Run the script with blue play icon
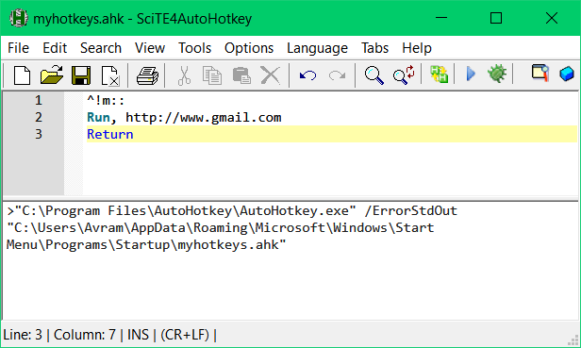 tap(471, 74)
